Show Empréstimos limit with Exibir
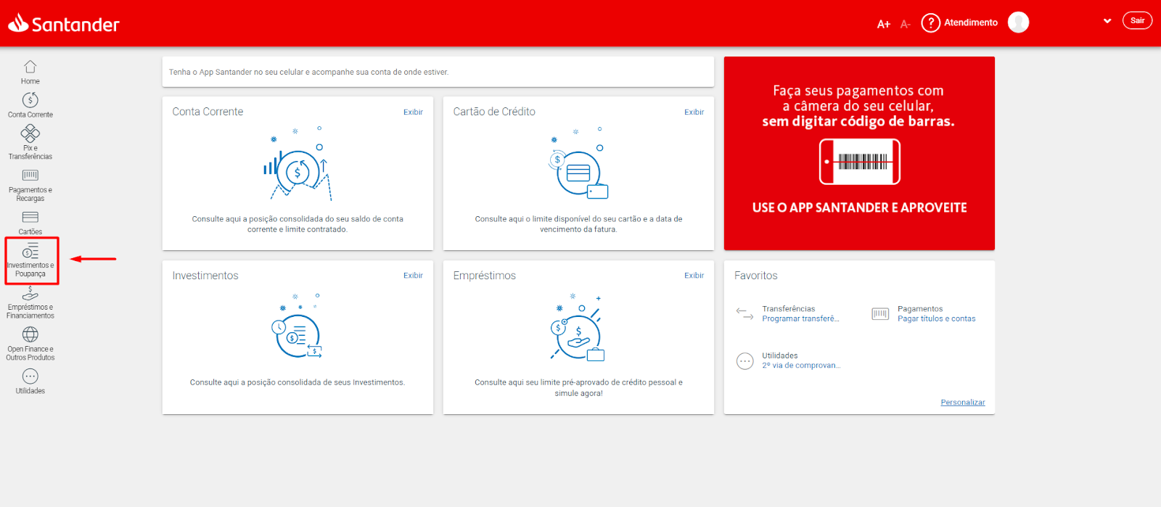This screenshot has height=507, width=1161. coord(694,275)
